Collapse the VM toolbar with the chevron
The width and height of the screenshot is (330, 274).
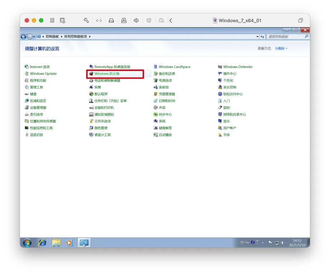[x=171, y=20]
